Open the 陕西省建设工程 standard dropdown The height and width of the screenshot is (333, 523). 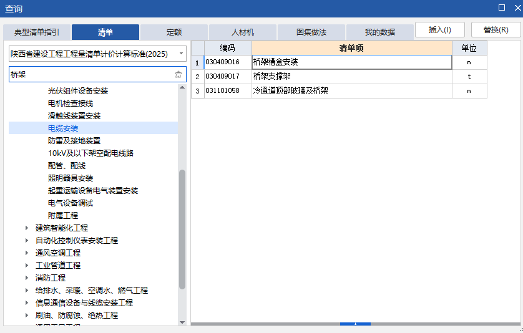point(181,54)
